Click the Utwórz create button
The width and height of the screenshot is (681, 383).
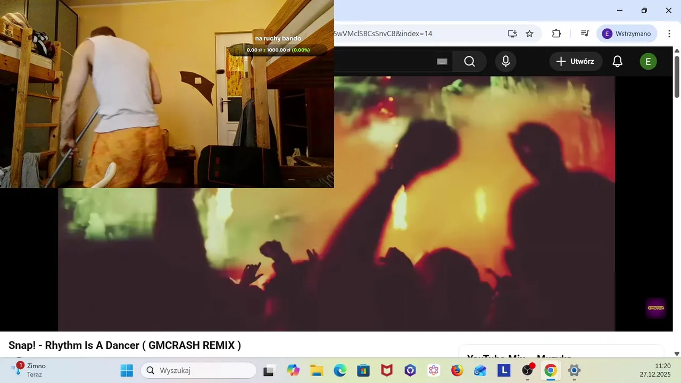(x=576, y=61)
